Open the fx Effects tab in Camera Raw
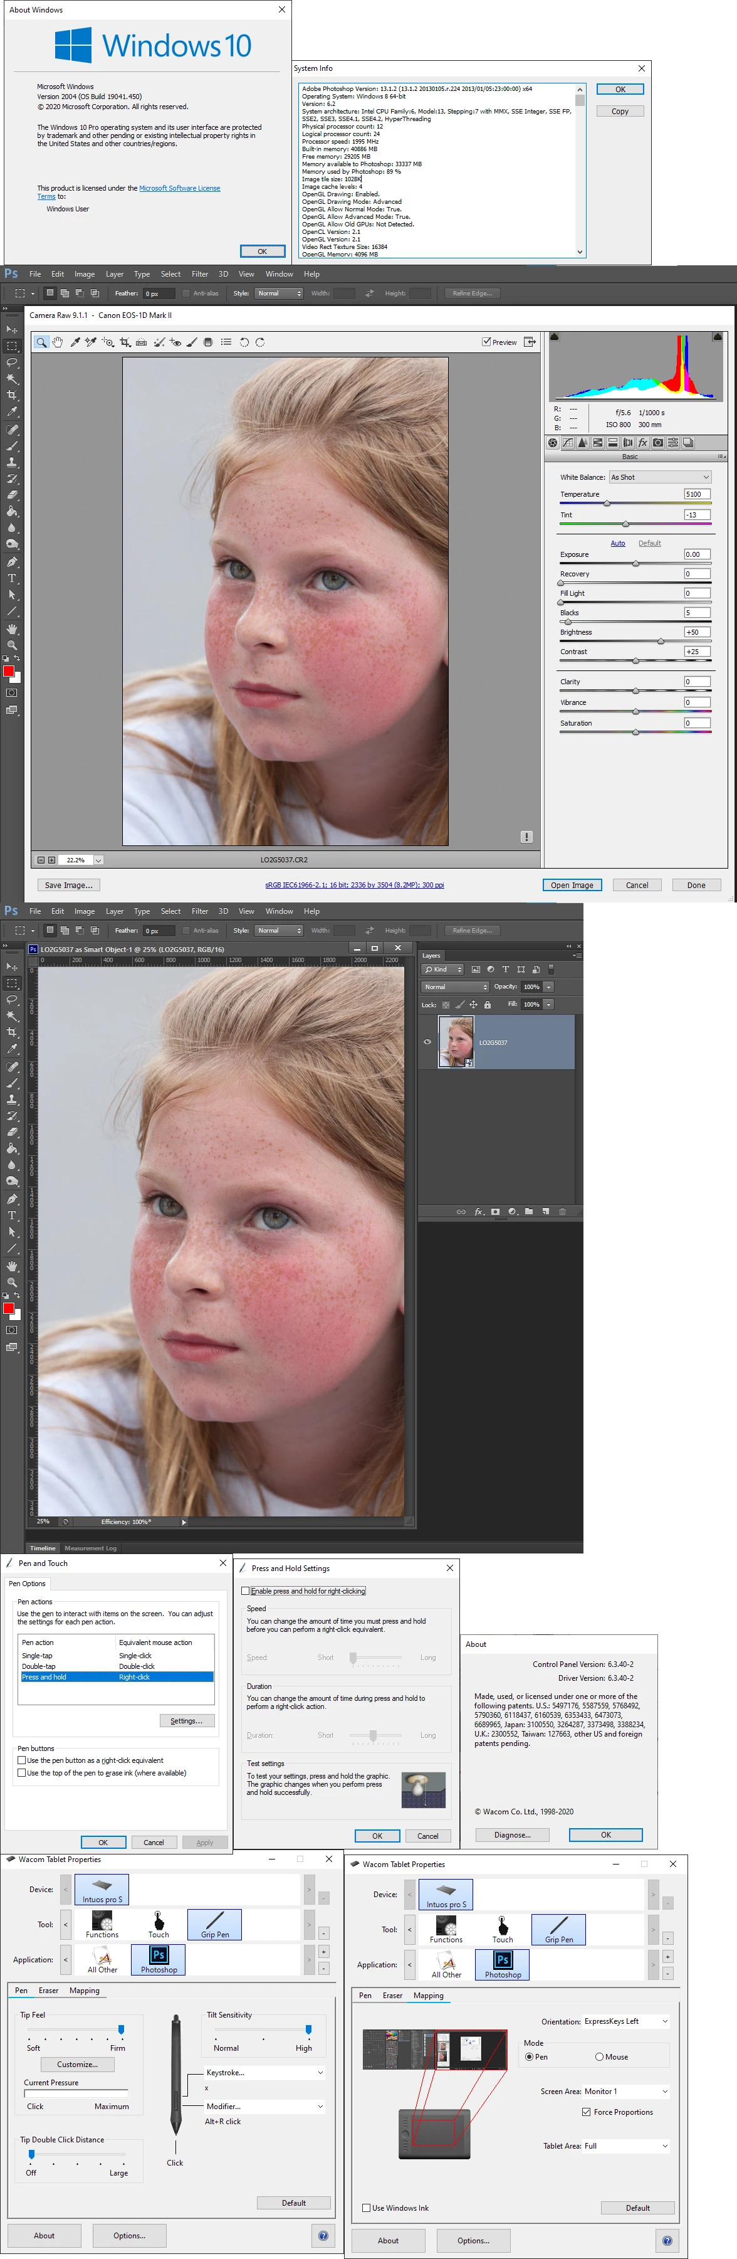The image size is (737, 2259). 642,443
